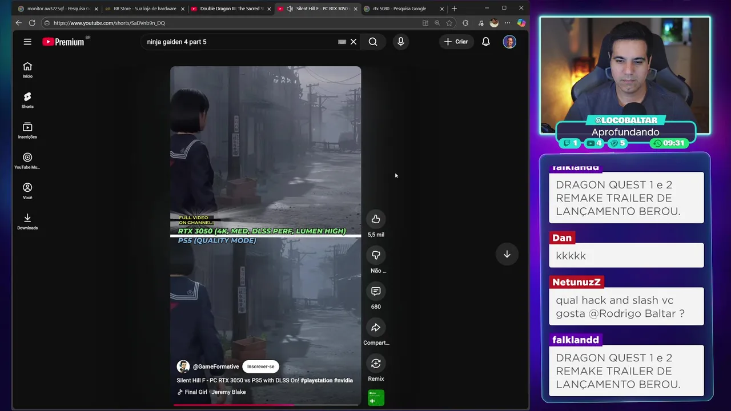The image size is (731, 411).
Task: Click the browser address bar URL
Action: [109, 23]
